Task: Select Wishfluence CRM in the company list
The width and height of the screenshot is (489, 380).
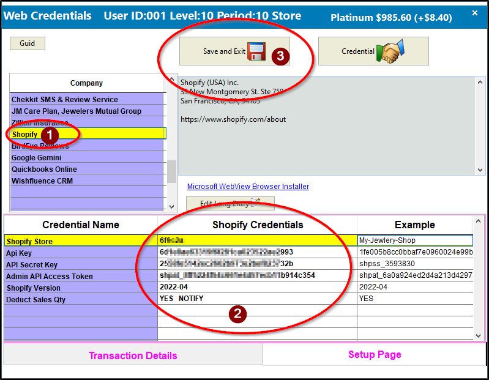Action: [x=87, y=181]
